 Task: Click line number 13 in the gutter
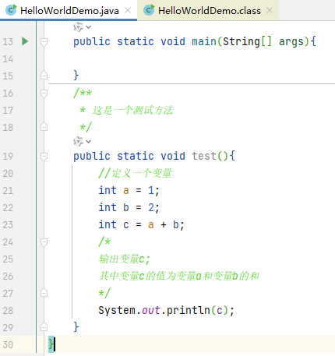(8, 42)
